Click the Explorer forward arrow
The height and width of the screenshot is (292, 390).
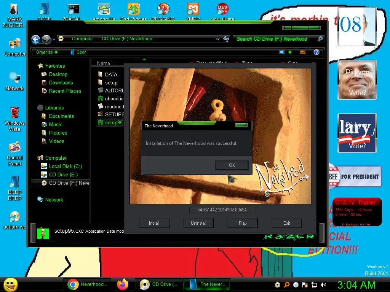(x=46, y=39)
